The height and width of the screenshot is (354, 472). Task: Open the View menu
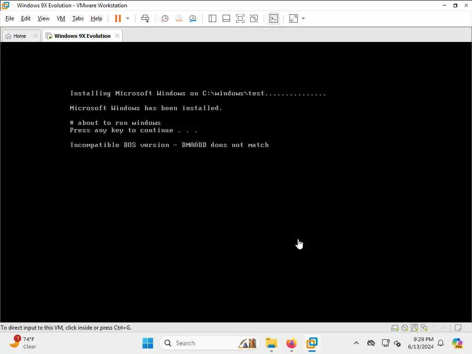[x=43, y=18]
